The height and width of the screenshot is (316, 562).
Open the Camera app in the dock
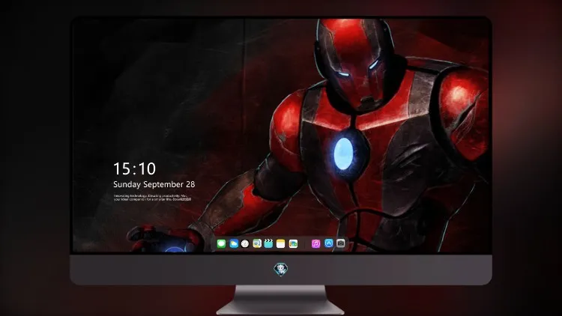tap(341, 243)
